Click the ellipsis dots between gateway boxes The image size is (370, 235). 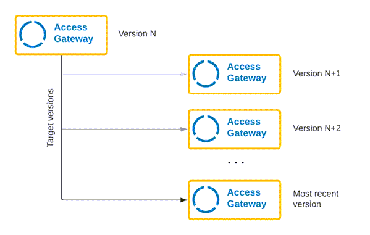pos(236,162)
